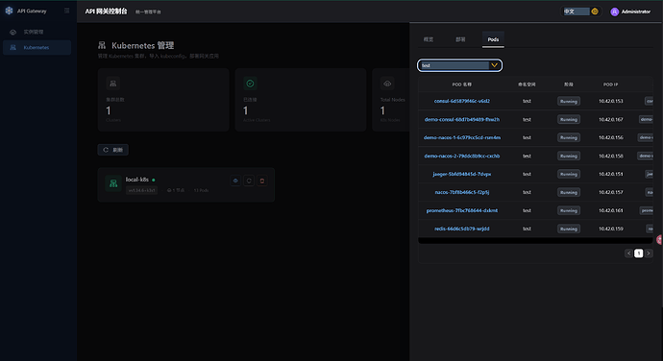
Task: Click the API Gateway logo icon
Action: (9, 11)
